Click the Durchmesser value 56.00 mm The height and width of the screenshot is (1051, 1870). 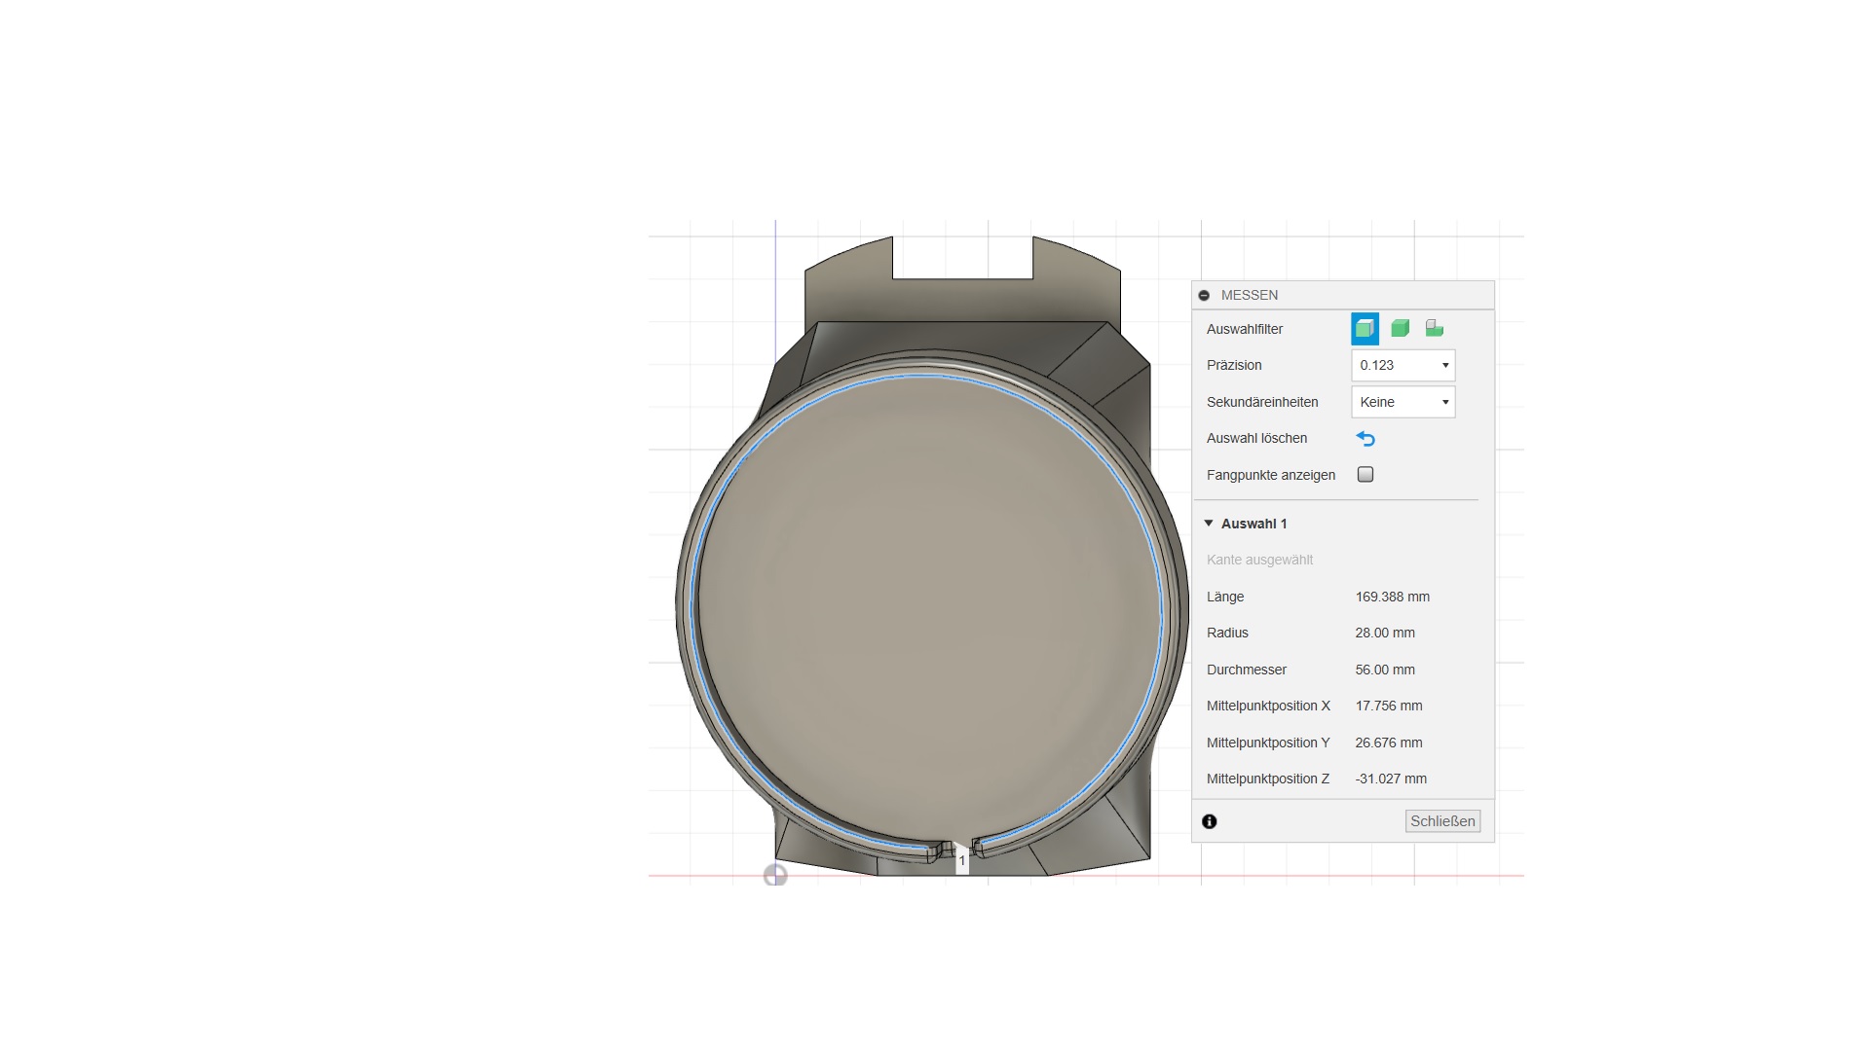[1385, 670]
